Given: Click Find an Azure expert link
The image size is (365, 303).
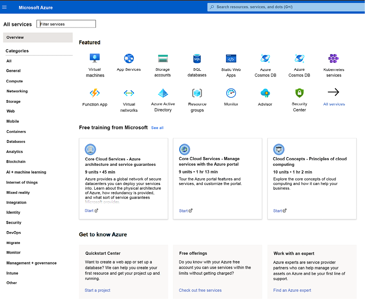Looking at the screenshot, I should click(292, 290).
